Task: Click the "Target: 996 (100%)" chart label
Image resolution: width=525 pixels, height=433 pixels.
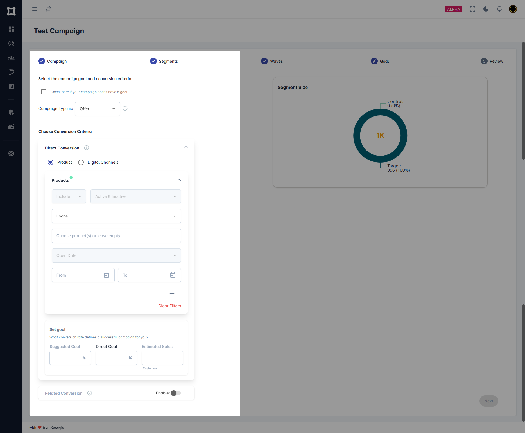Action: coord(399,168)
